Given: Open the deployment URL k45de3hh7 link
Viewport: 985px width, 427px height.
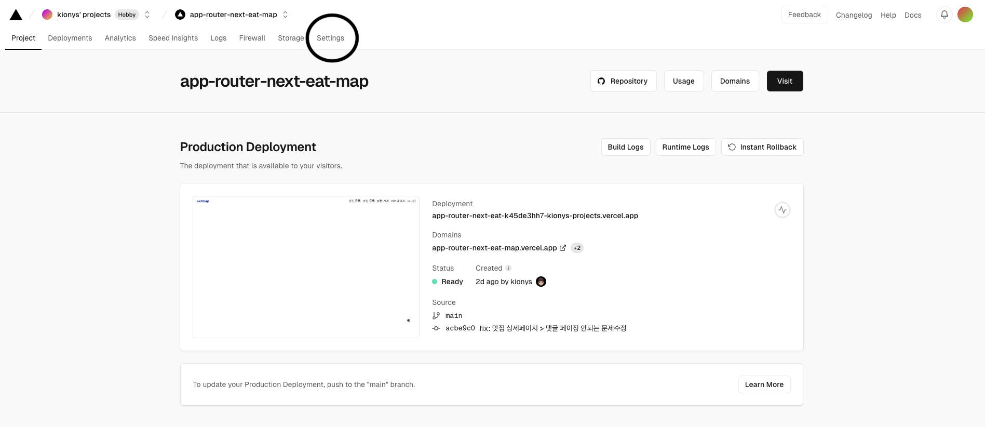Looking at the screenshot, I should point(535,216).
